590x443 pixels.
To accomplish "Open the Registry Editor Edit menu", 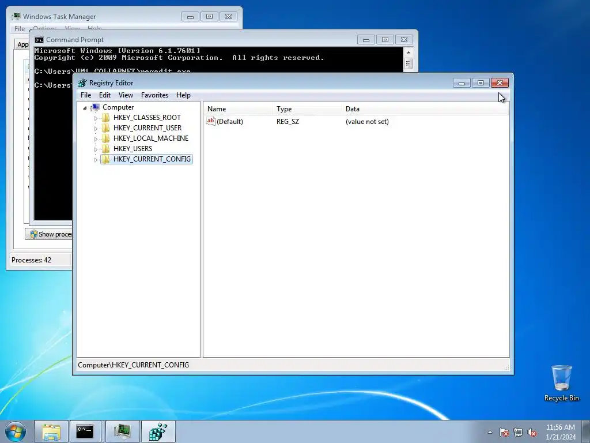I will click(x=105, y=95).
